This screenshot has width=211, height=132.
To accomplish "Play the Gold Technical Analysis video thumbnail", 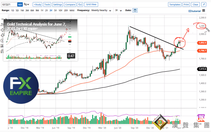I will coord(40,40).
